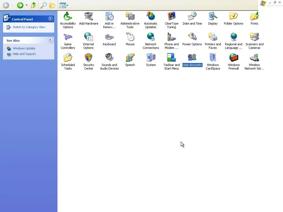This screenshot has height=212, width=283.
Task: Open Folder Options icon
Action: 234,16
